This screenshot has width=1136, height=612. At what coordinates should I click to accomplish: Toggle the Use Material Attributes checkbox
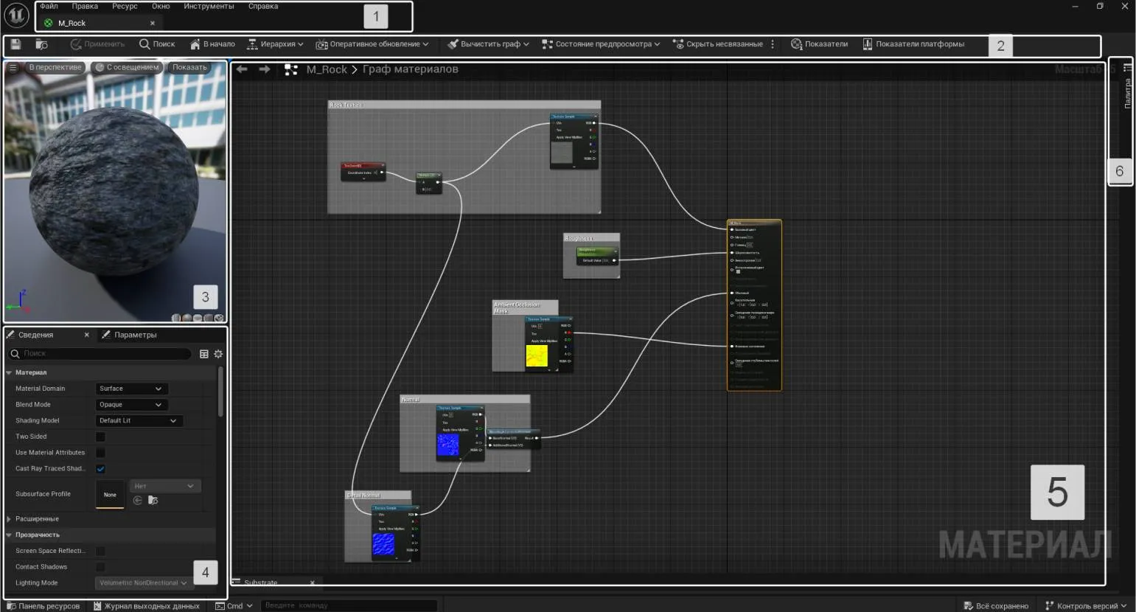101,453
